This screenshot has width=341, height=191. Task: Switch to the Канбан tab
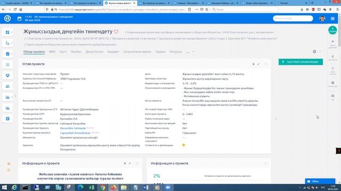click(x=76, y=52)
